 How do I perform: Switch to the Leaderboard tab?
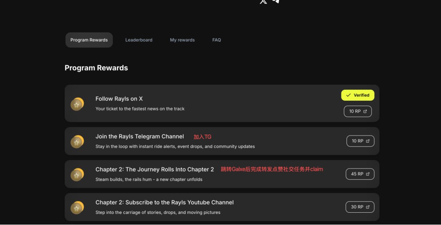tap(139, 40)
